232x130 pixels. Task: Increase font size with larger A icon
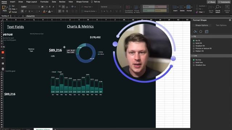(x=50, y=7)
